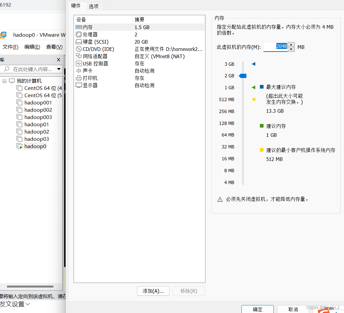This screenshot has height=313, width=344.
Task: Click the memory slider track at 512 MB
Action: click(x=243, y=99)
